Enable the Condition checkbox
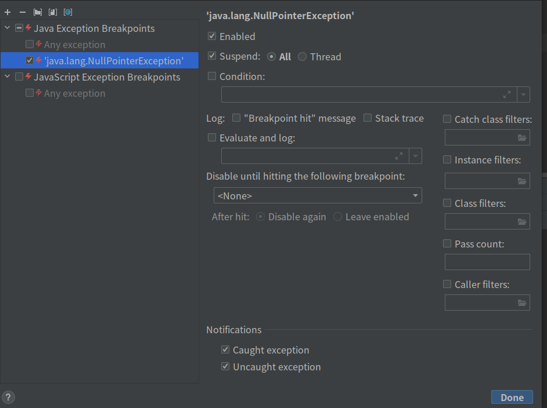The width and height of the screenshot is (547, 408). (x=212, y=76)
